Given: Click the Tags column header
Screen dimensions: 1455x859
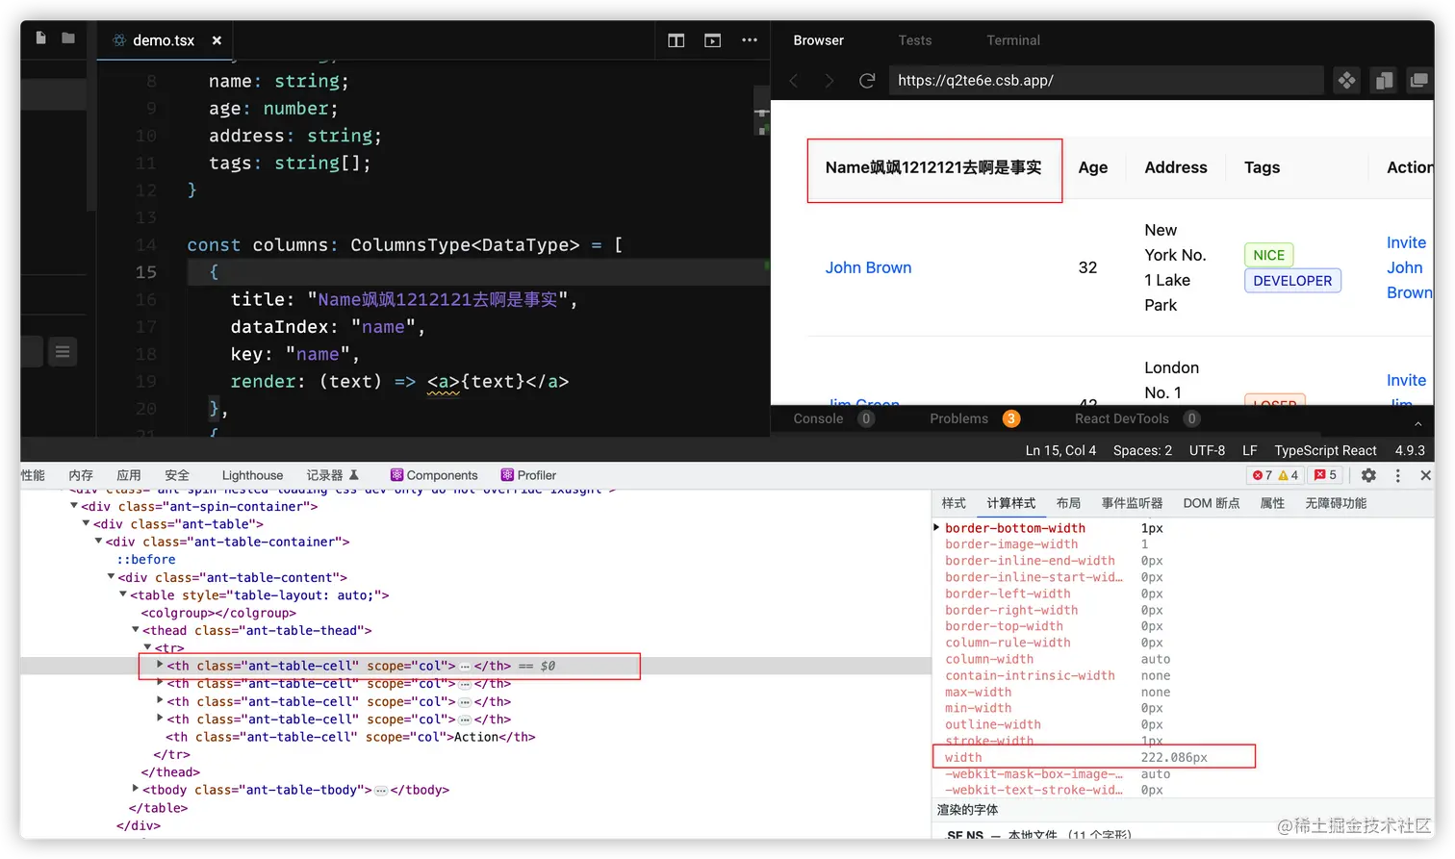Looking at the screenshot, I should [1262, 167].
